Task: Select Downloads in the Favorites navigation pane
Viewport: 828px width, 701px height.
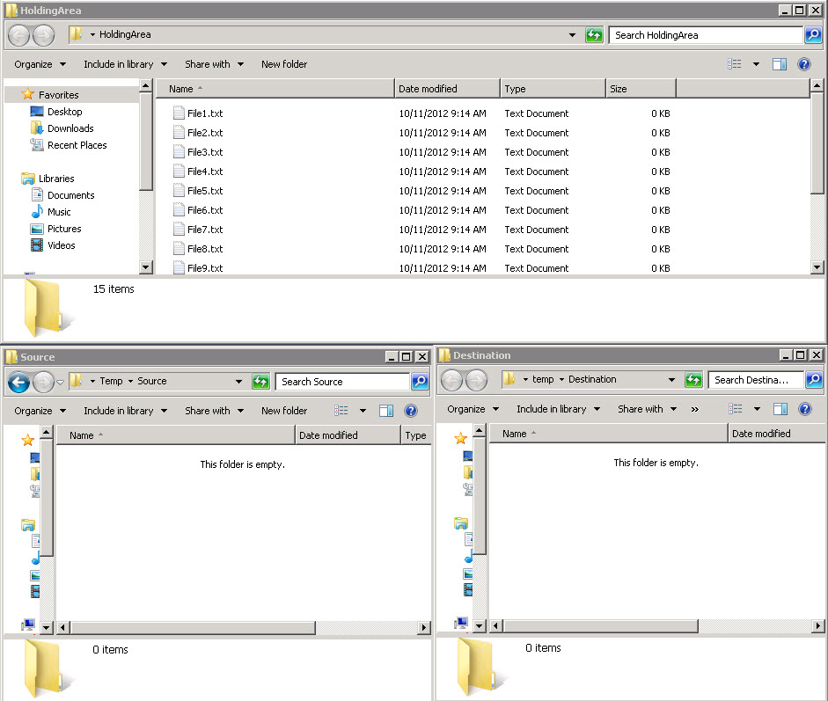Action: (x=70, y=128)
